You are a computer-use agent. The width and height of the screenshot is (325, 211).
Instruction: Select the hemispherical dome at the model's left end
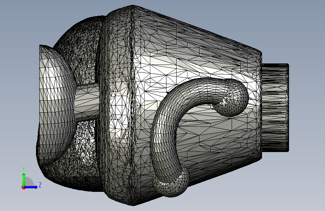pyautogui.click(x=57, y=105)
